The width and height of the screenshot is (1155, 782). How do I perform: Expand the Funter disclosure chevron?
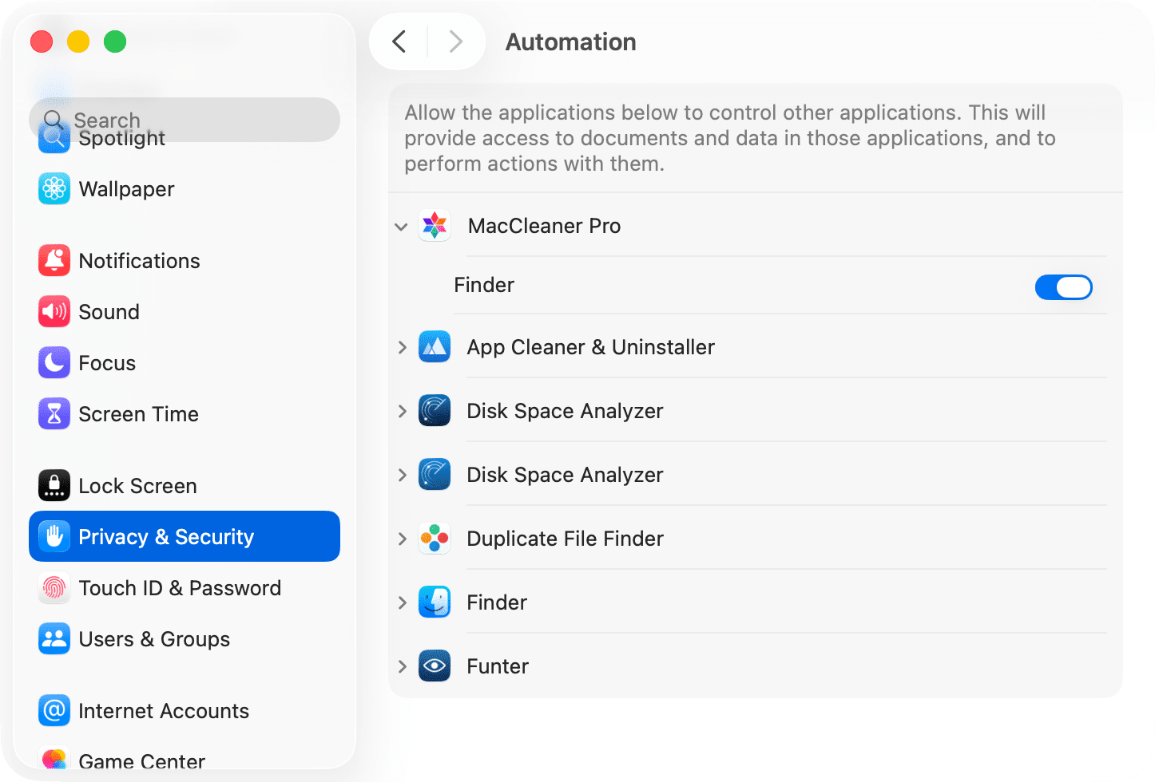coord(402,666)
